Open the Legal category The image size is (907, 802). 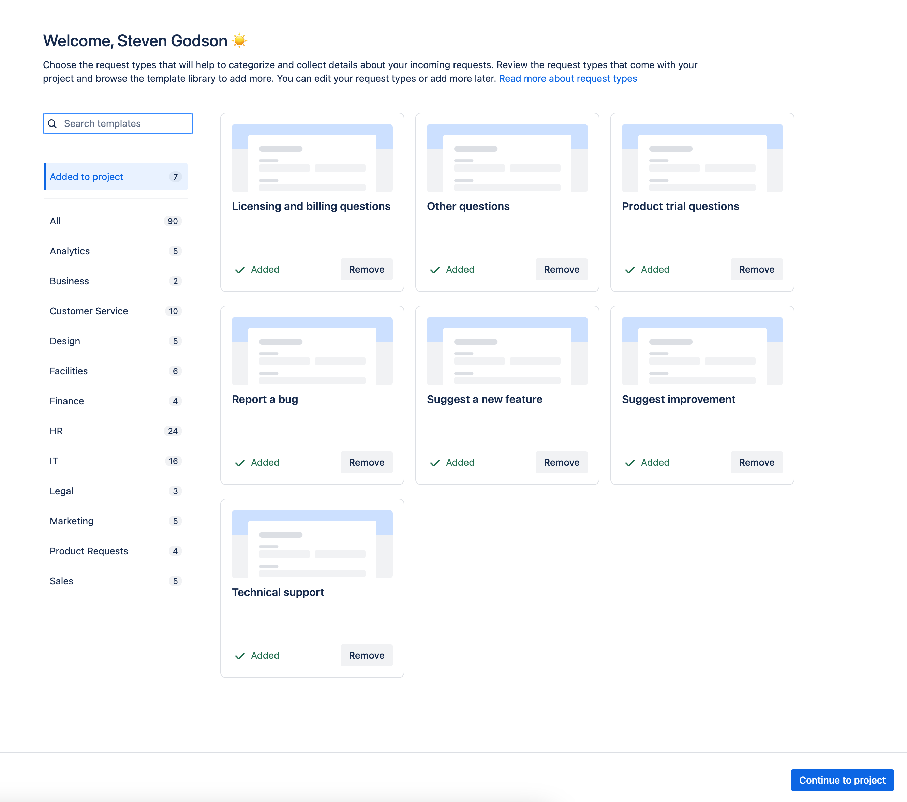[116, 491]
